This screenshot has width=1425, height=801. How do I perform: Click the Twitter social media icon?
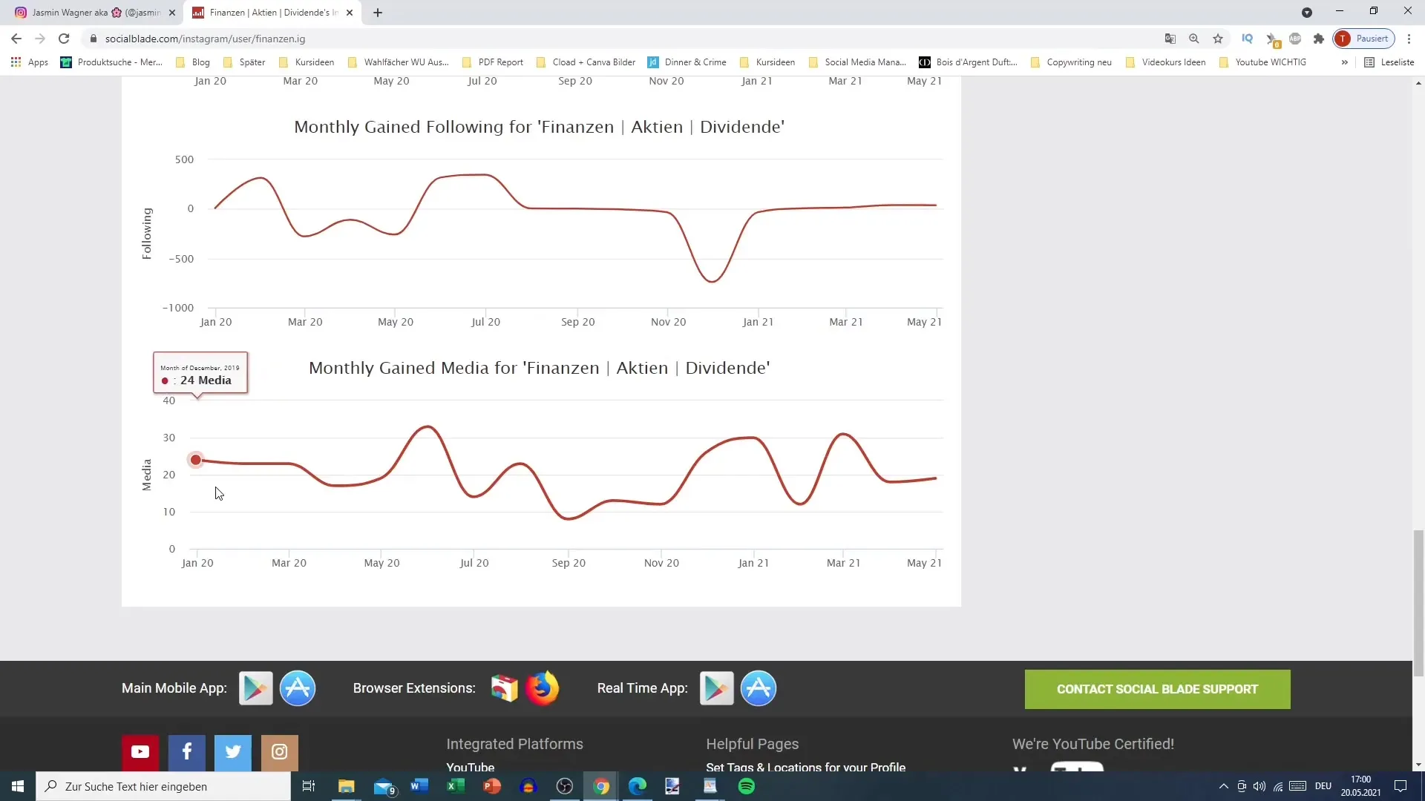pos(233,751)
